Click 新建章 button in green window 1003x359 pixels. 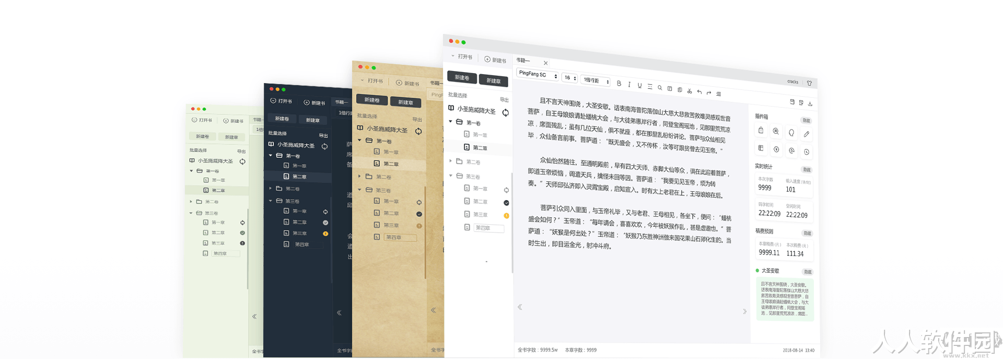pyautogui.click(x=231, y=137)
